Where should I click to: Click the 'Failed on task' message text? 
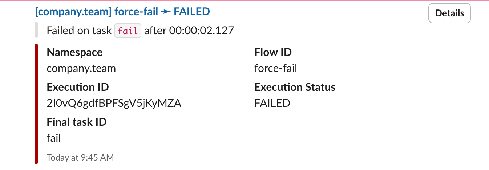point(79,31)
